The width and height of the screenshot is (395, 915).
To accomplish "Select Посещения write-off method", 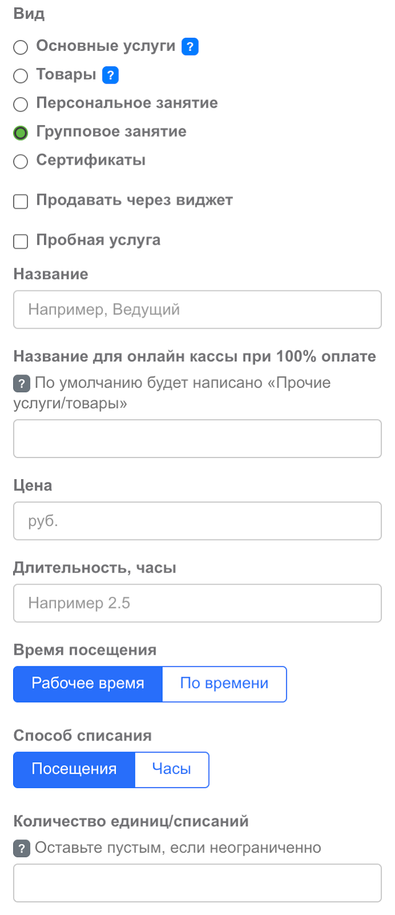I will click(x=74, y=770).
